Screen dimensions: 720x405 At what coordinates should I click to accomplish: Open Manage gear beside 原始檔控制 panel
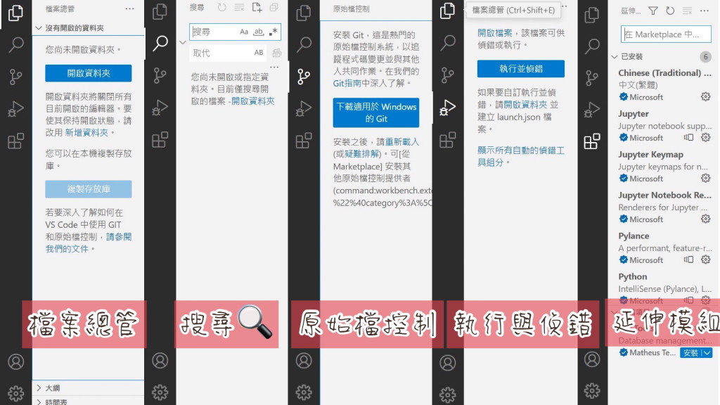304,392
